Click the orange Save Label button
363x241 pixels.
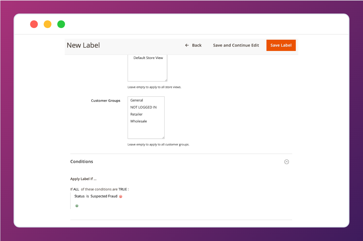[x=281, y=45]
